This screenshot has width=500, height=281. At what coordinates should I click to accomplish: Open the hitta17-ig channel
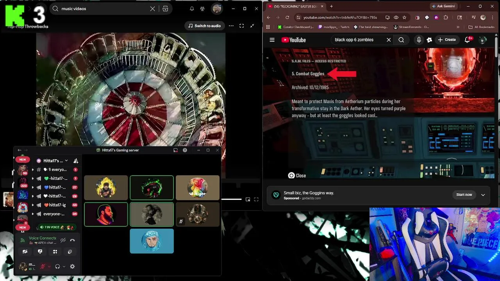pos(57,205)
